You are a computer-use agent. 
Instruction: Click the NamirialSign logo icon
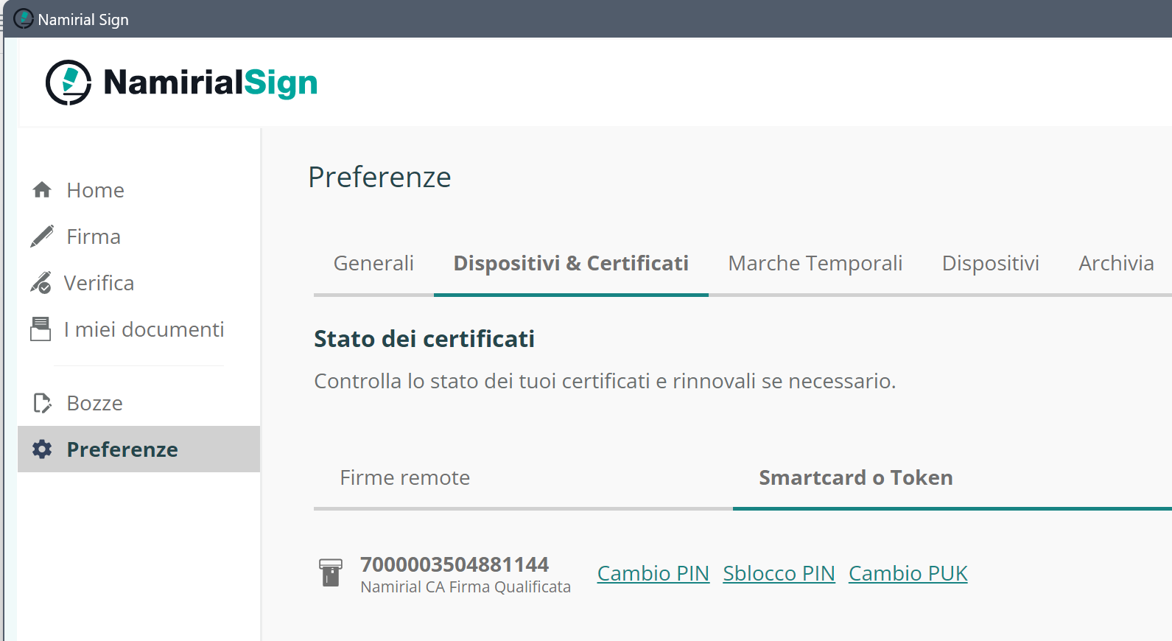coord(69,83)
